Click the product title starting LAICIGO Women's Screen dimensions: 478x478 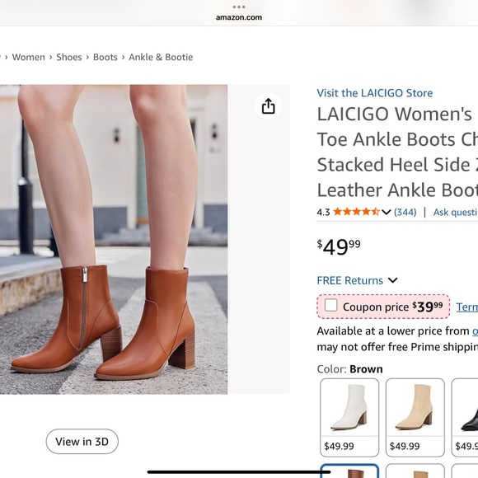point(397,152)
